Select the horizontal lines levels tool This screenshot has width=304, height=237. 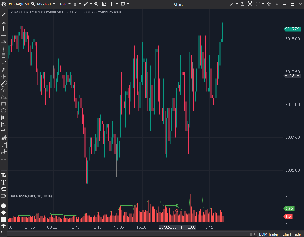[x=4, y=56]
